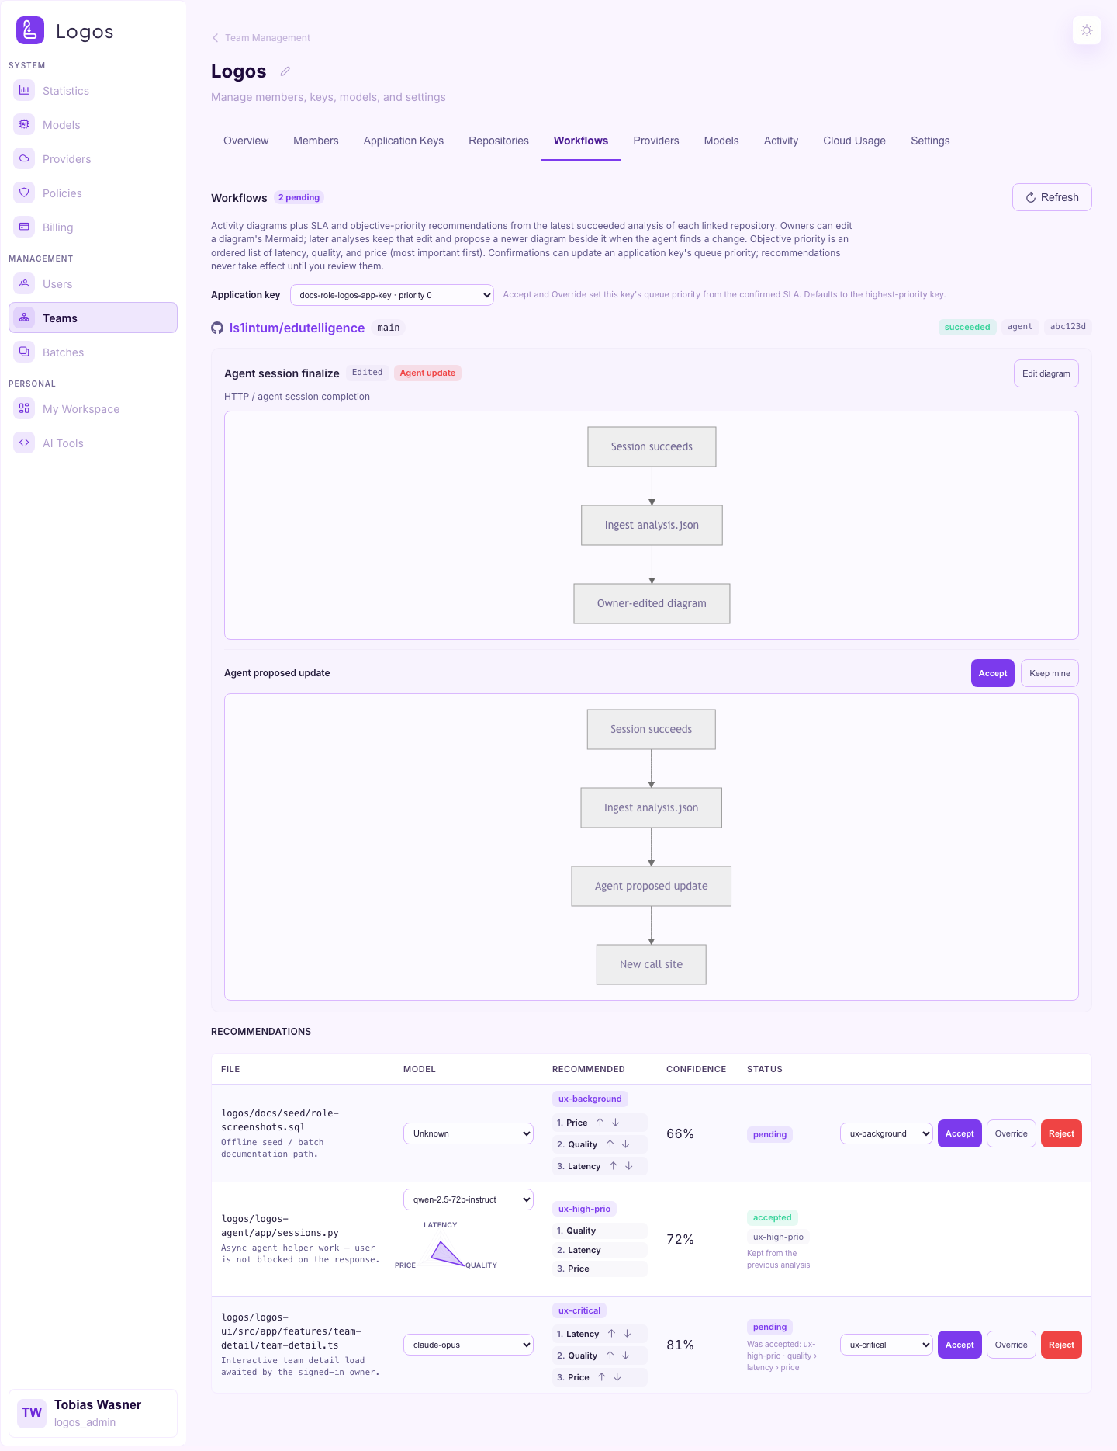Switch to the Overview tab
The image size is (1117, 1451).
click(x=246, y=141)
